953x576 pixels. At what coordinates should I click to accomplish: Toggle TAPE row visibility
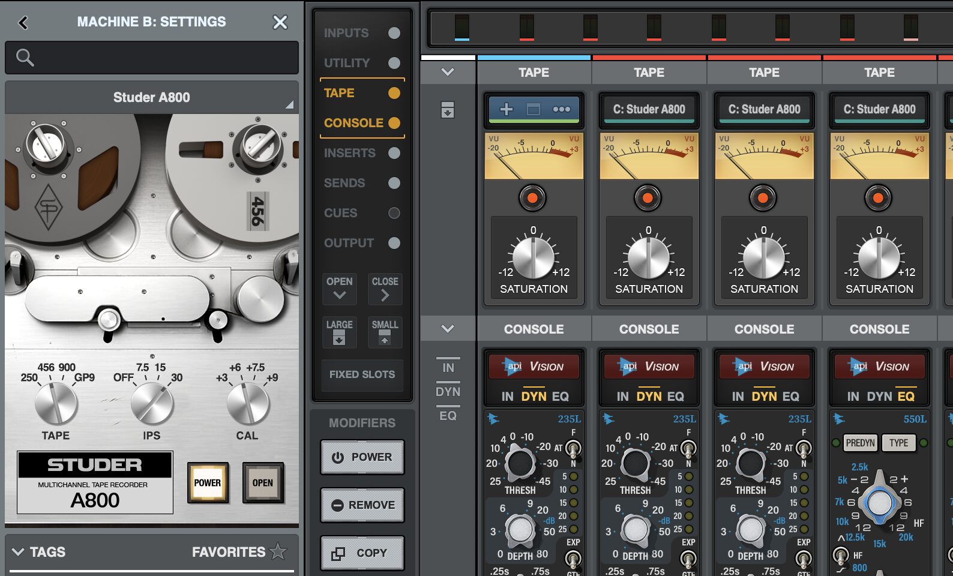(394, 93)
